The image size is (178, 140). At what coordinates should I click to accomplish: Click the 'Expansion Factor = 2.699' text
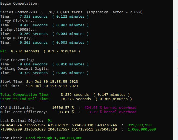click(x=115, y=12)
